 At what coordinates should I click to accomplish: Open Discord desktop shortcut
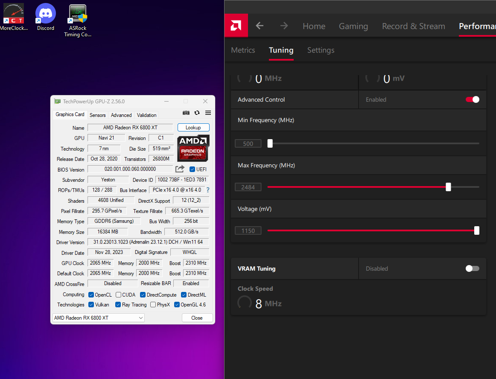(x=46, y=17)
